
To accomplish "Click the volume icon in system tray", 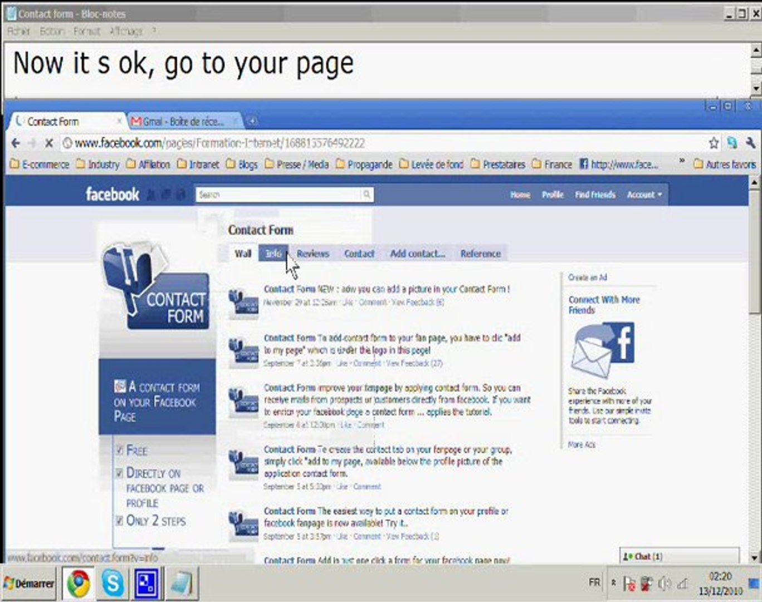I will click(664, 584).
